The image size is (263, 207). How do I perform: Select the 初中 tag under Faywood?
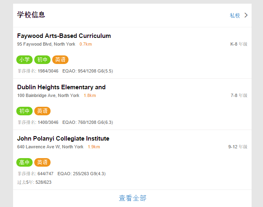click(x=42, y=60)
